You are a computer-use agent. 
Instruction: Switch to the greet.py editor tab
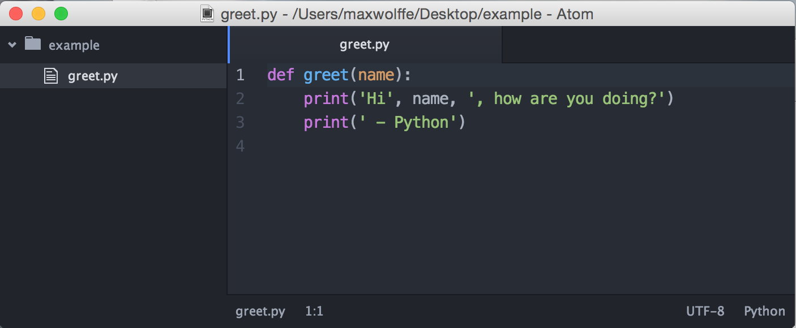[365, 44]
